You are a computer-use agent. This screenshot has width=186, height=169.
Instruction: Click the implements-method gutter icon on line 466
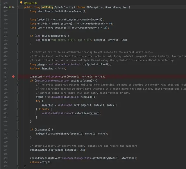10,7
